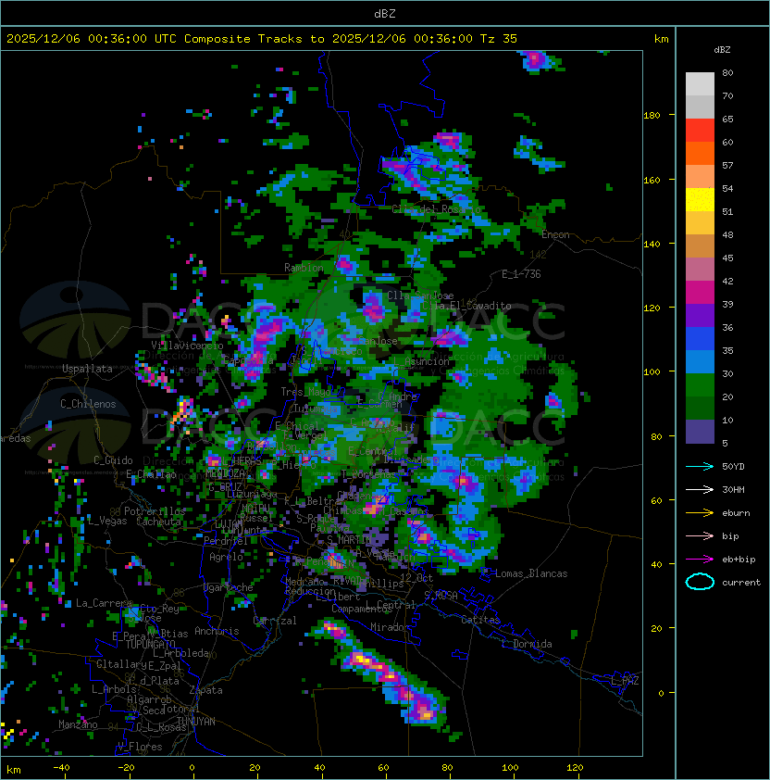
Task: Click the 'eburn' legend label
Action: point(736,513)
